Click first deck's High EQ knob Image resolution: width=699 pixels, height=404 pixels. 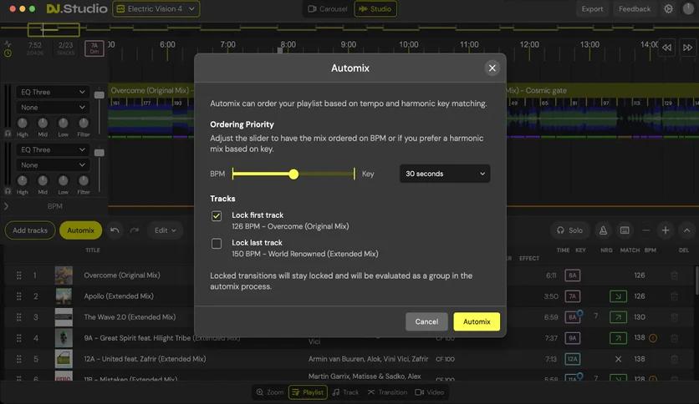point(22,123)
